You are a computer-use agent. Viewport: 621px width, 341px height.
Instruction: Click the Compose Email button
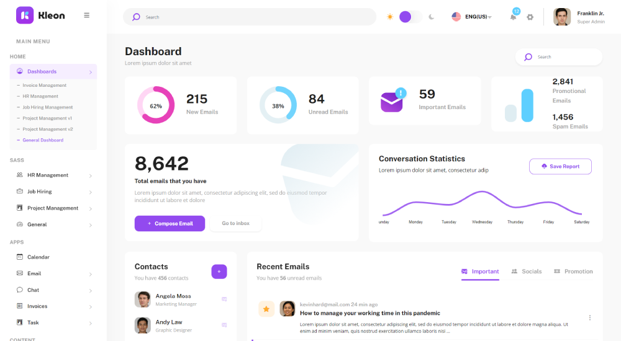[170, 223]
